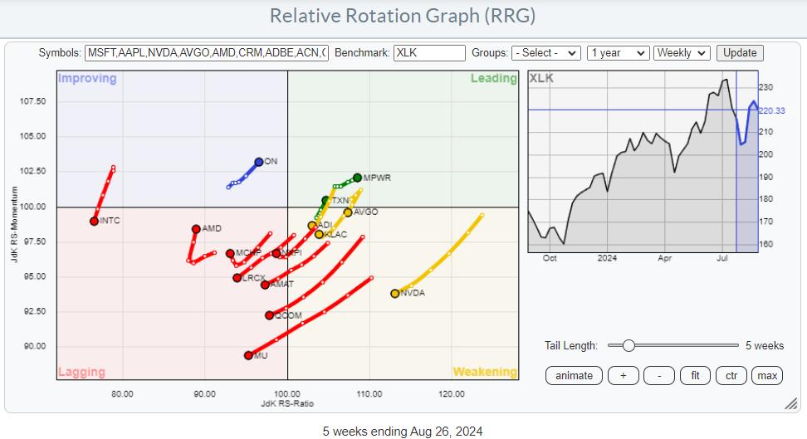Select the NVDA data point marker
Screen dimensions: 807x439
tap(395, 293)
